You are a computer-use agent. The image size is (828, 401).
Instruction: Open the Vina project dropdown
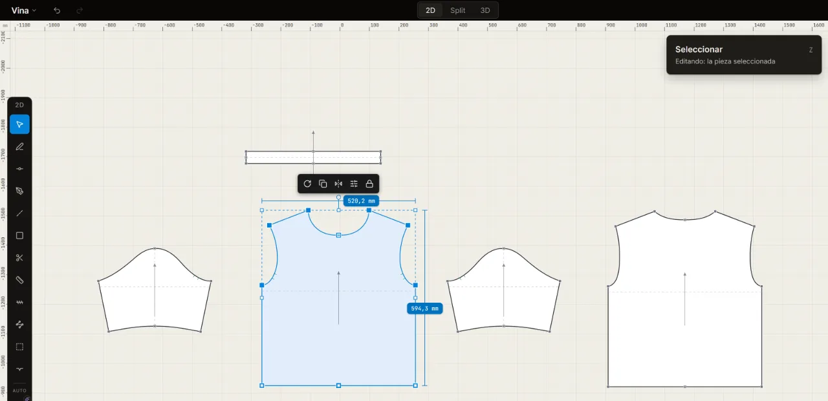click(x=24, y=10)
